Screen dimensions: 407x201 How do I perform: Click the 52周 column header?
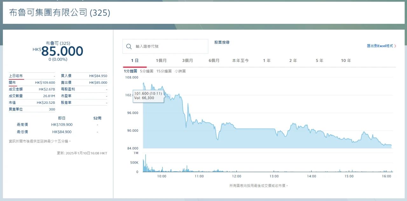[97, 118]
